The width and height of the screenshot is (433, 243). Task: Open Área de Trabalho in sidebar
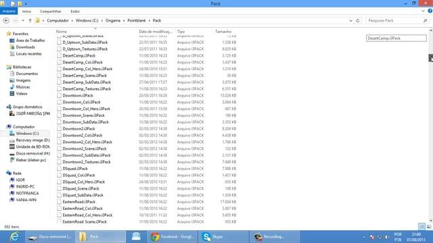(30, 40)
